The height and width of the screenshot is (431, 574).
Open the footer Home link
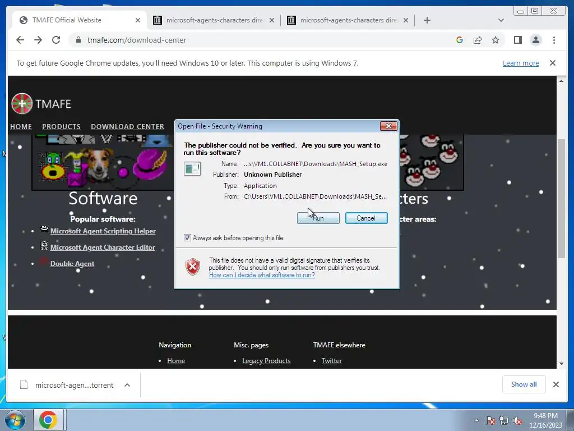click(176, 361)
